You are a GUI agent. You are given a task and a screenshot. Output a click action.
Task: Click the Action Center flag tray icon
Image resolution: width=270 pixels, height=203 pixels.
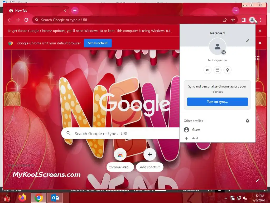coord(233,198)
